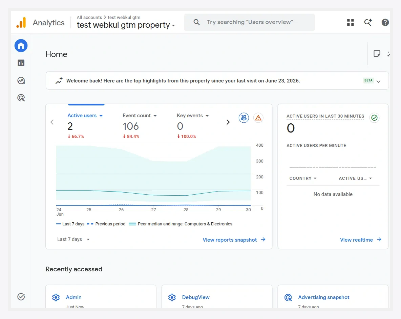Click the Last 7 days legend entry
The height and width of the screenshot is (319, 401).
[x=70, y=224]
